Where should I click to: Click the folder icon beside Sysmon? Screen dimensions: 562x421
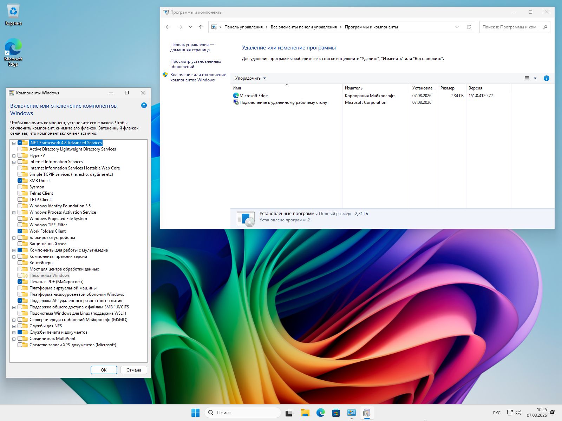click(25, 187)
